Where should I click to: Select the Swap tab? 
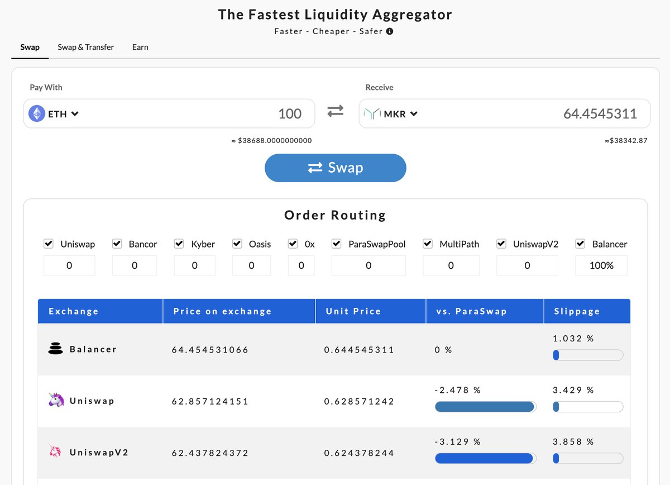pyautogui.click(x=30, y=47)
